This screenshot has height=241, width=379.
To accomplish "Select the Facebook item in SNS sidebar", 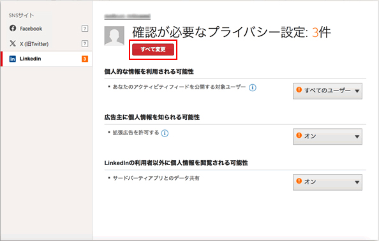I will tap(47, 29).
